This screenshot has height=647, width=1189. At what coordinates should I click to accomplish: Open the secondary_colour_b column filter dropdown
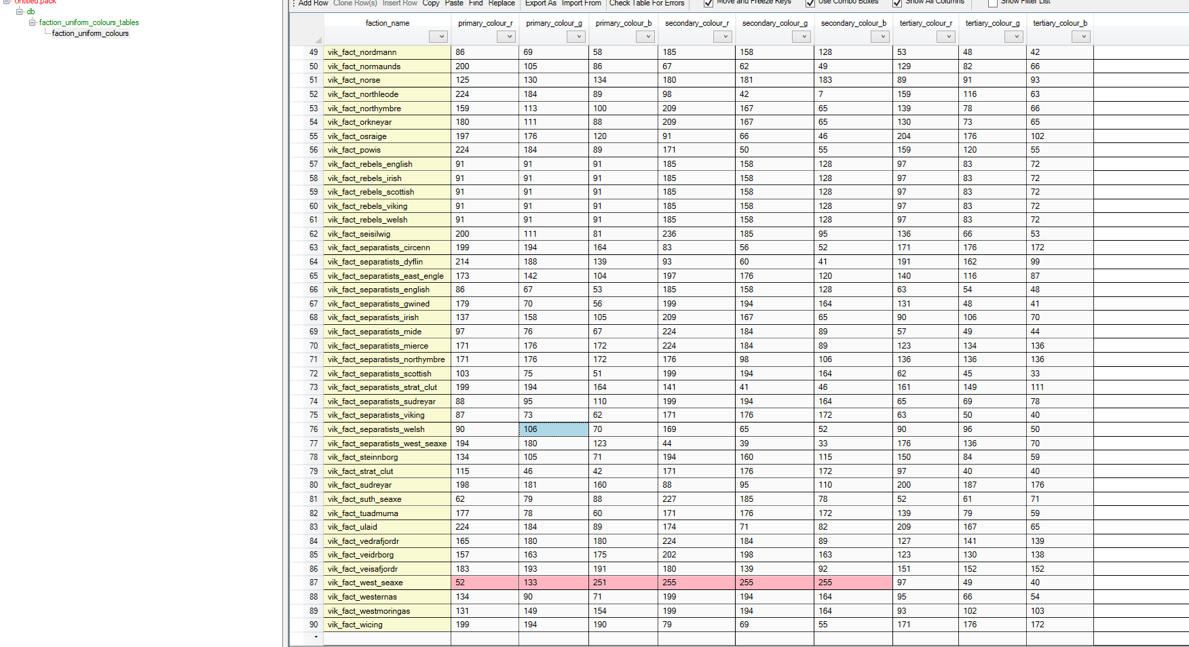pyautogui.click(x=880, y=37)
